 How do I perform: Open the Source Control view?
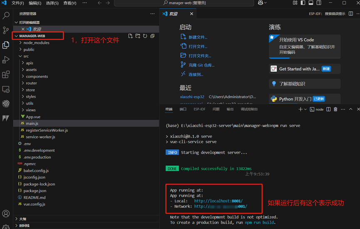pyautogui.click(x=6, y=30)
